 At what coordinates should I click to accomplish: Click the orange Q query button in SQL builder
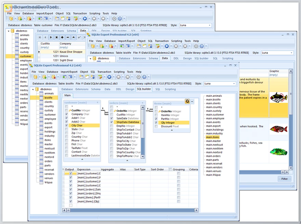point(187,101)
